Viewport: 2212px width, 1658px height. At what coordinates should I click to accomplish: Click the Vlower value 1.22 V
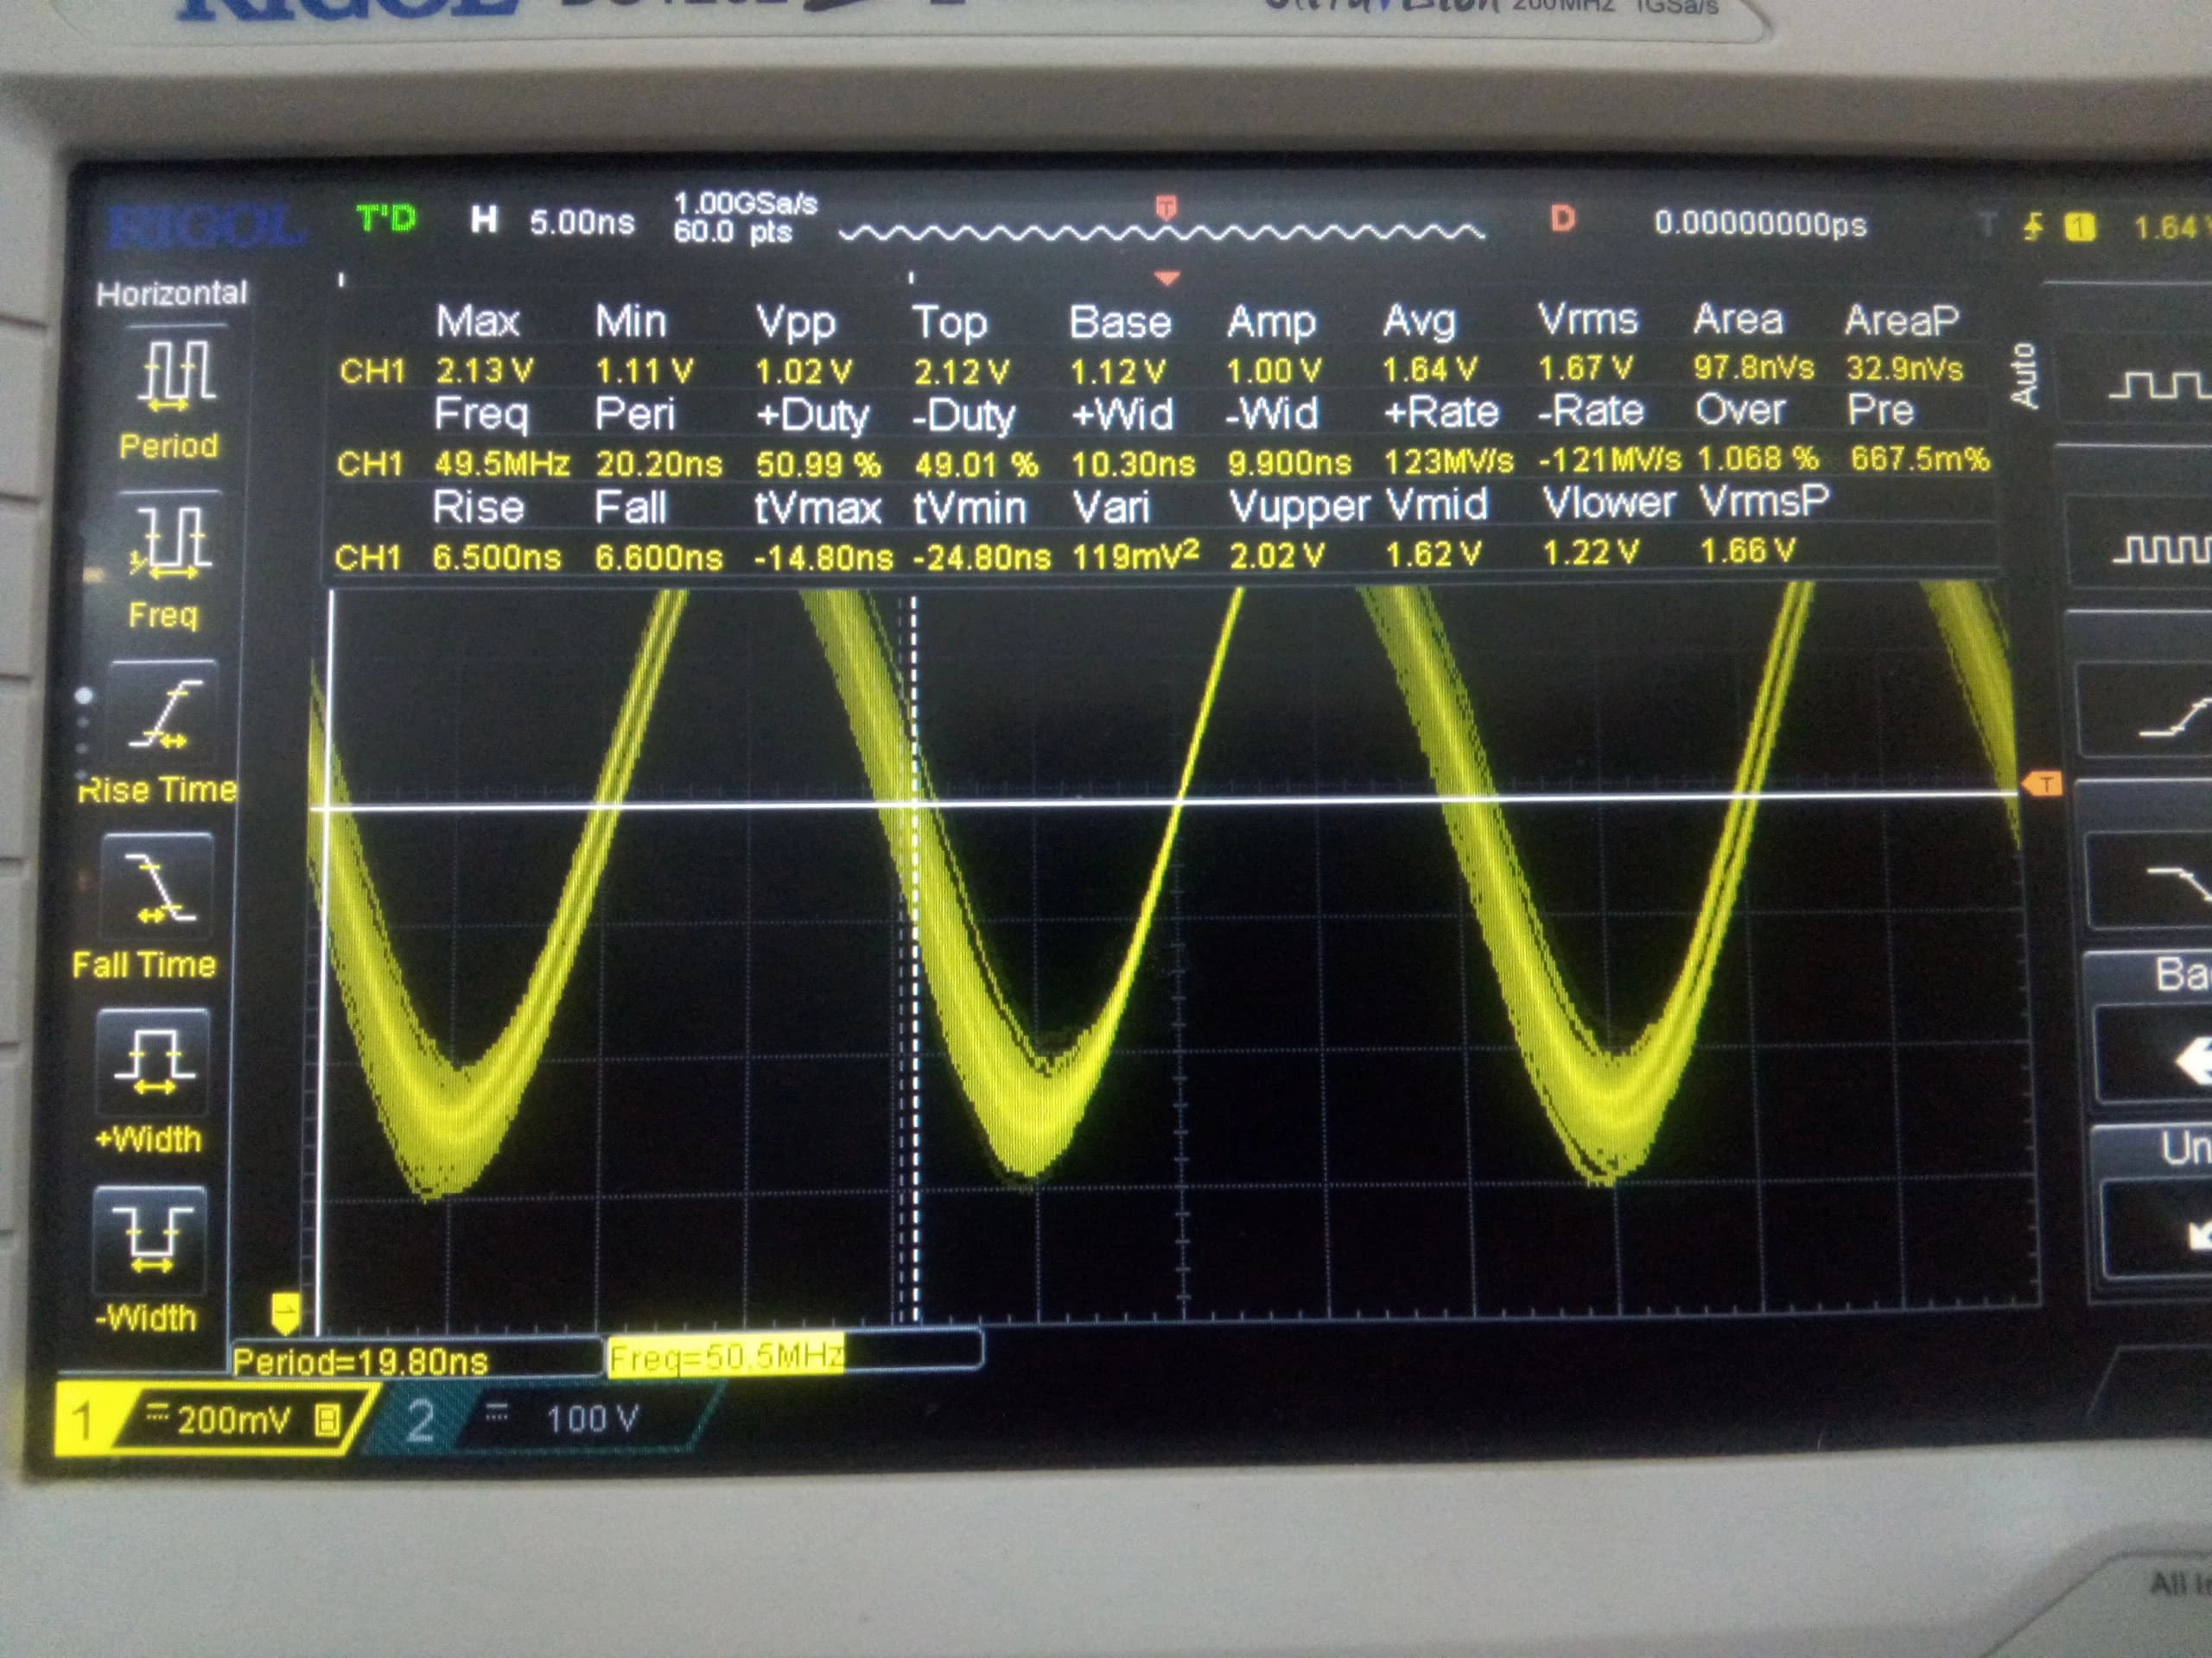1590,552
